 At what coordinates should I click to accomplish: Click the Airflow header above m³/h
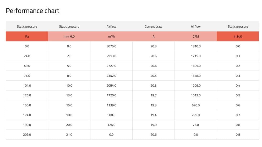click(x=111, y=27)
